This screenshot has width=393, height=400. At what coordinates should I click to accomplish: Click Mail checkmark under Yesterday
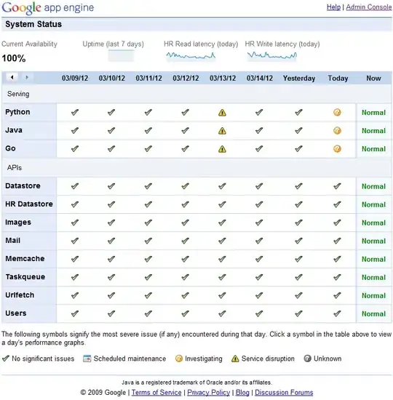(x=298, y=241)
